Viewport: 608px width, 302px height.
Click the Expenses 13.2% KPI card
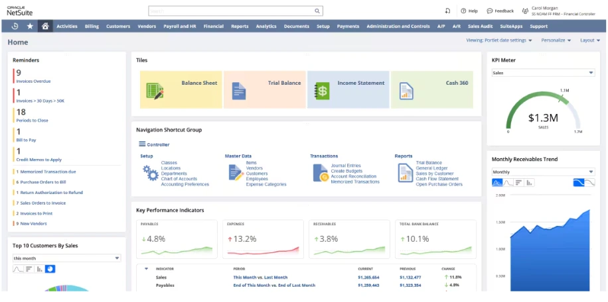point(264,239)
